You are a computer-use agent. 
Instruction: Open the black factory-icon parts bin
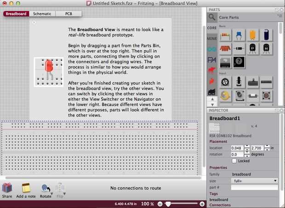tap(212, 92)
